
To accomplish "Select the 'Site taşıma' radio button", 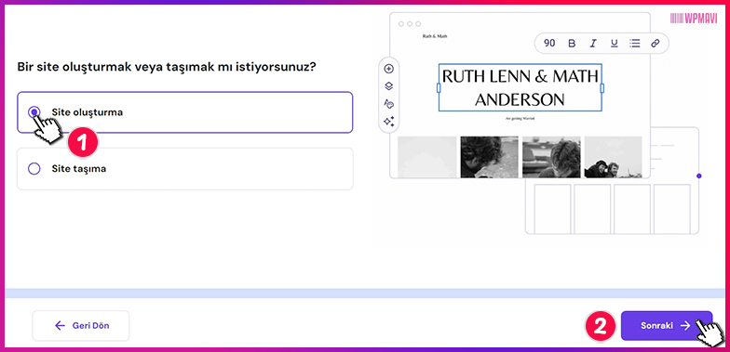I will pyautogui.click(x=34, y=169).
